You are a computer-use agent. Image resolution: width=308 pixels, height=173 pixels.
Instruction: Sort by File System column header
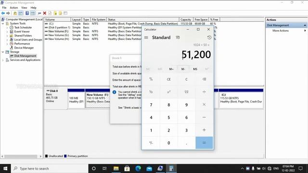click(x=98, y=19)
